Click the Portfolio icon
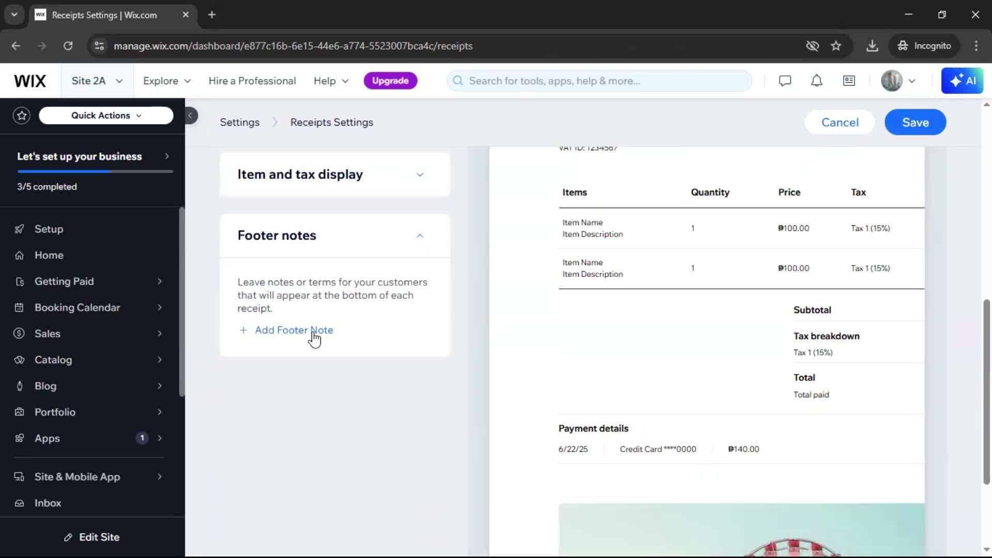 pos(19,412)
